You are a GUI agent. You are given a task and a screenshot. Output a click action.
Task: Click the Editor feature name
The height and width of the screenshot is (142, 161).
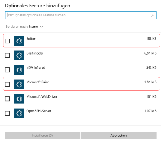tap(31, 39)
